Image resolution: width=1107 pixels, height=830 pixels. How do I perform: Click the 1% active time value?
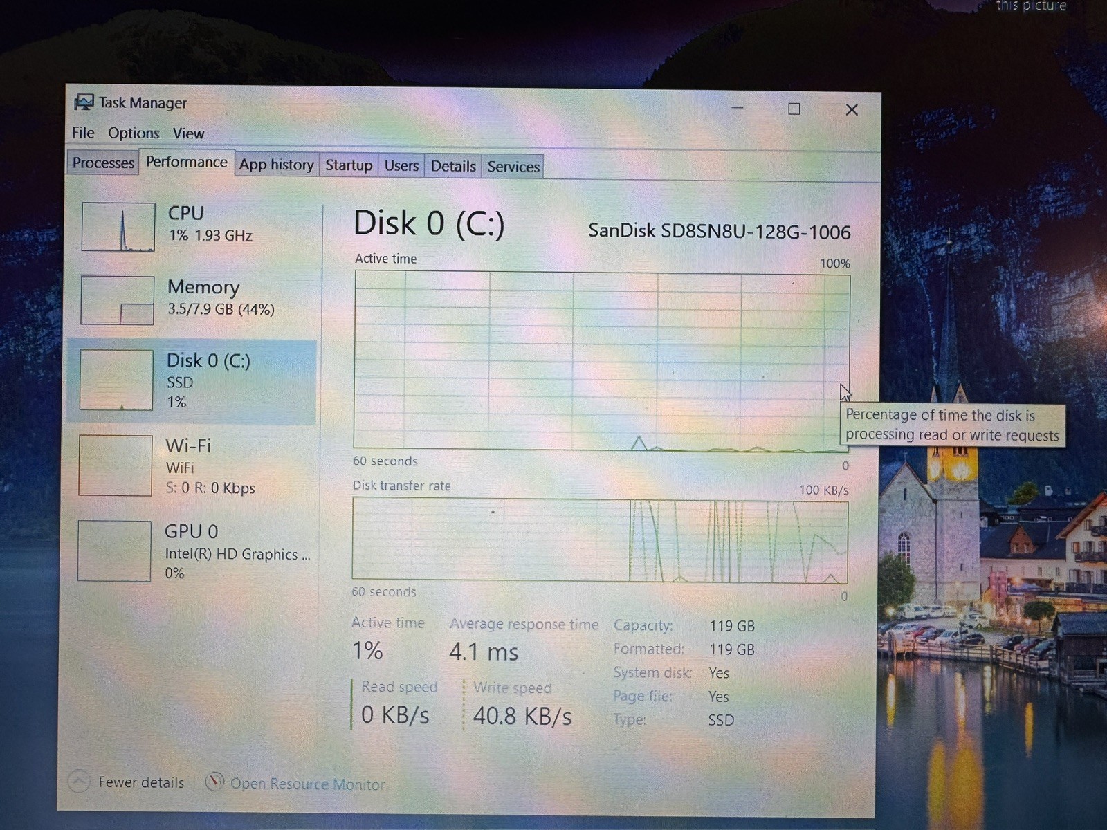[367, 650]
